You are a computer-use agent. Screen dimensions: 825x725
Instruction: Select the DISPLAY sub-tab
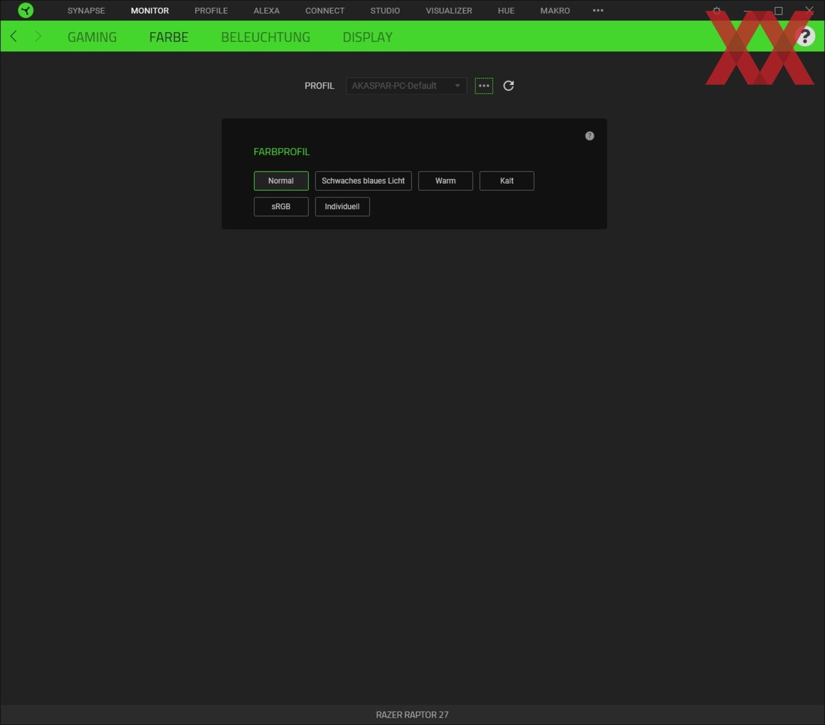click(x=368, y=37)
